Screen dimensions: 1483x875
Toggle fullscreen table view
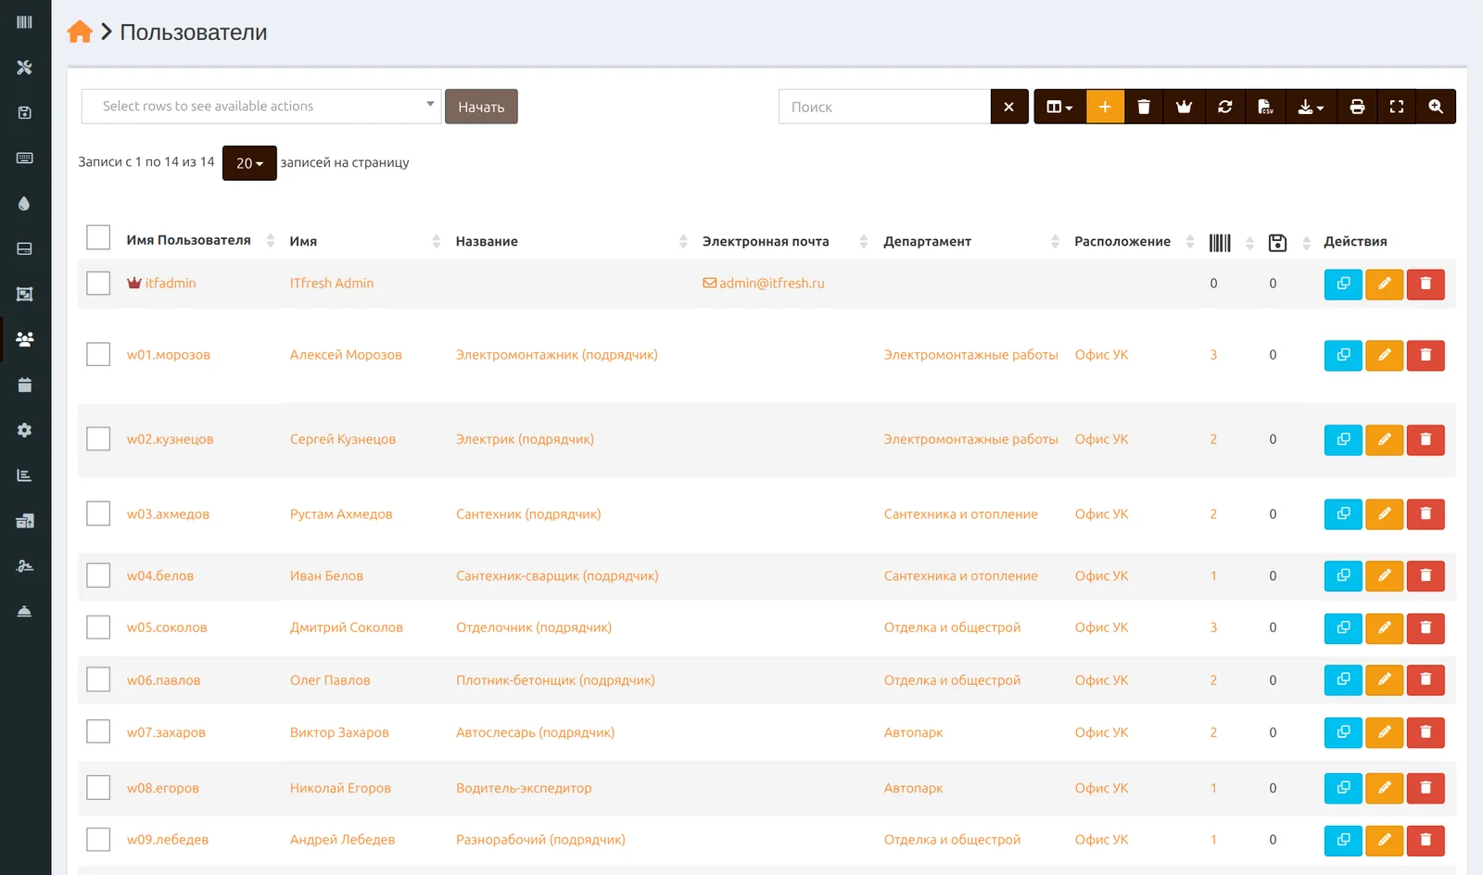tap(1397, 107)
